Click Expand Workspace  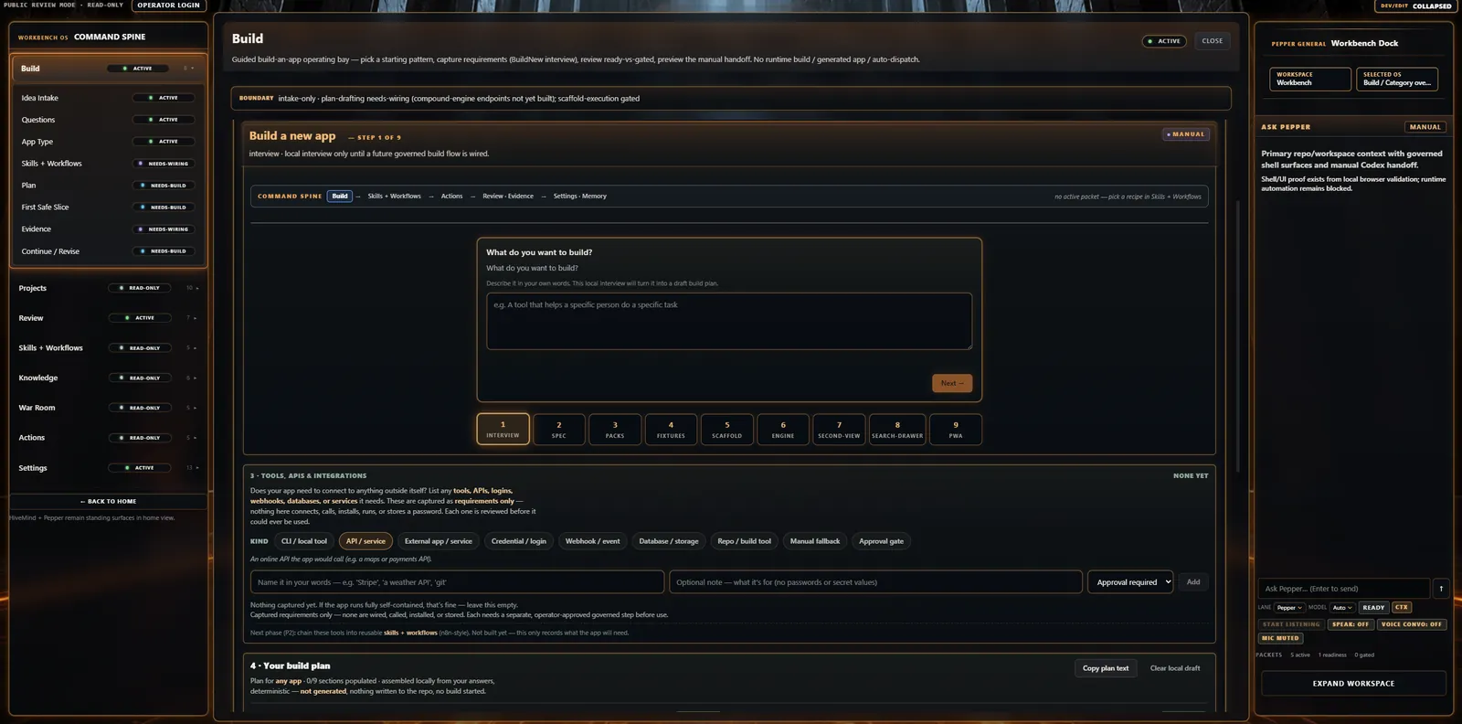click(x=1353, y=684)
